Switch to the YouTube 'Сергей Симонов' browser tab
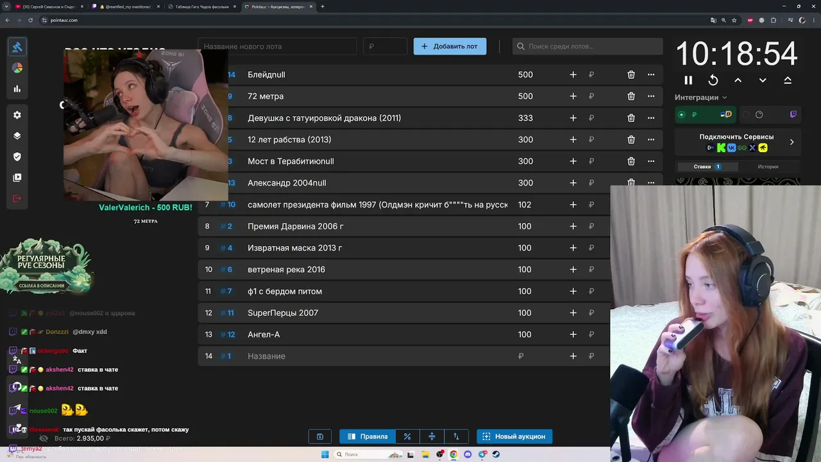Image resolution: width=821 pixels, height=462 pixels. tap(48, 6)
